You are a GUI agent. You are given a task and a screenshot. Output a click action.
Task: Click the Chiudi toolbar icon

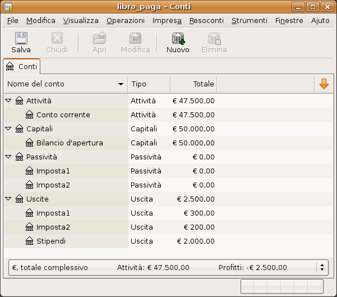point(57,39)
